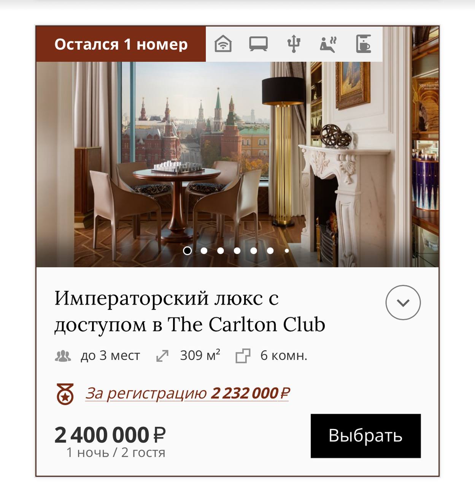This screenshot has height=486, width=475.
Task: Select the first carousel photo dot
Action: coord(187,251)
